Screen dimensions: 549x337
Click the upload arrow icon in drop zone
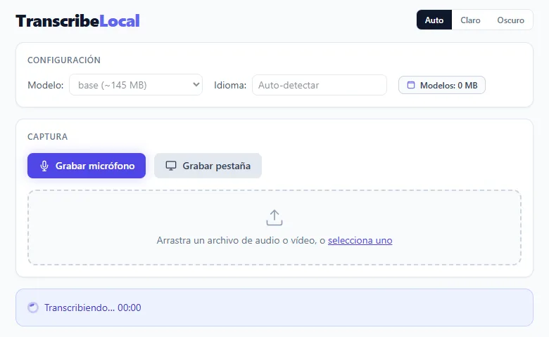(274, 218)
